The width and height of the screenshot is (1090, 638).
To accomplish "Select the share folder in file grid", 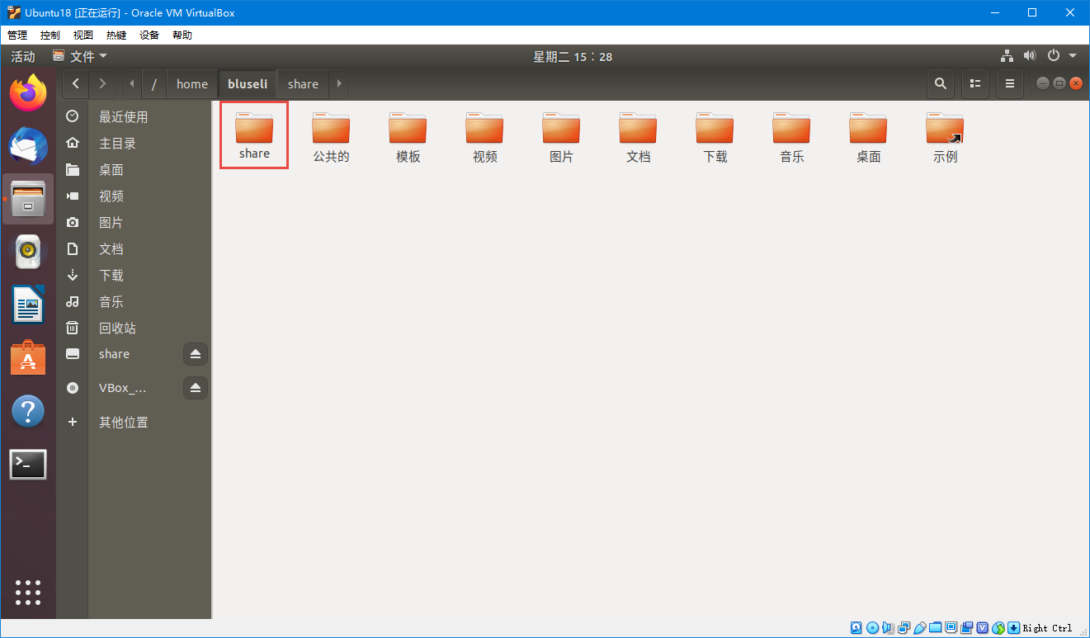I will 254,135.
